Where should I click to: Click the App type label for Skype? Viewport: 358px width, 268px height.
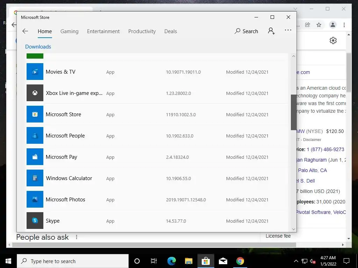pyautogui.click(x=110, y=221)
